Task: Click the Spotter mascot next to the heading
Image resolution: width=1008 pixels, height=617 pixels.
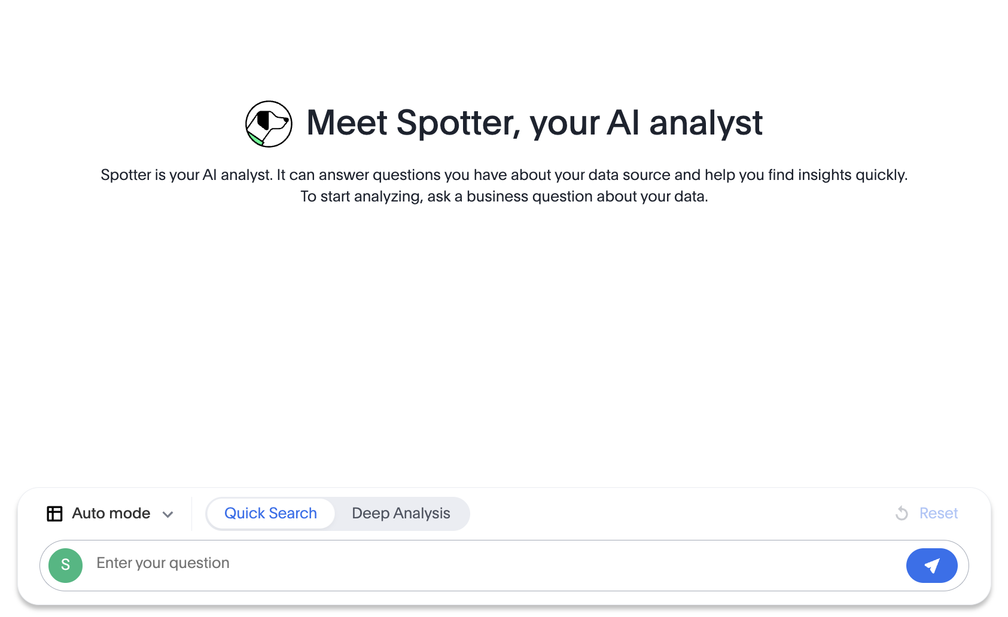Action: 268,124
